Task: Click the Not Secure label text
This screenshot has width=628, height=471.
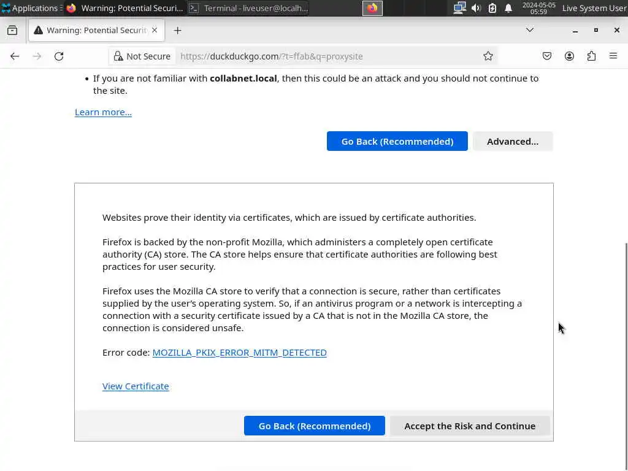Action: click(148, 56)
